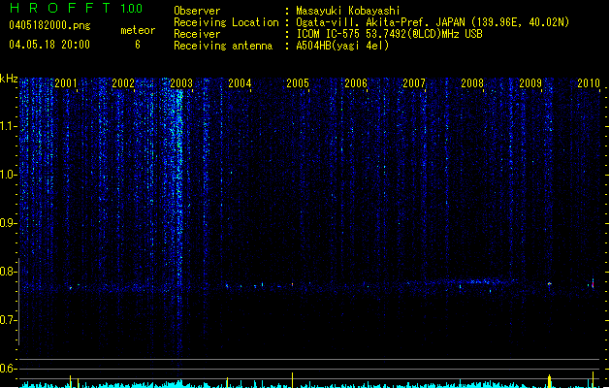Click the Observer field label
This screenshot has height=388, width=610.
tap(197, 11)
